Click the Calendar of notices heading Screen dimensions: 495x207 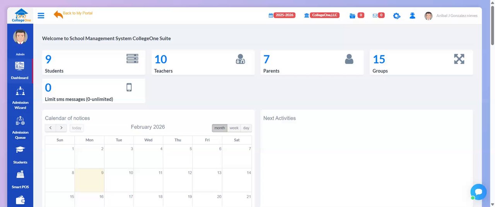click(x=67, y=118)
